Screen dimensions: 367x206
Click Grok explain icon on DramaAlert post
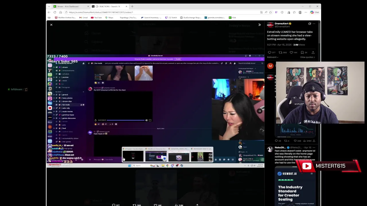click(310, 24)
